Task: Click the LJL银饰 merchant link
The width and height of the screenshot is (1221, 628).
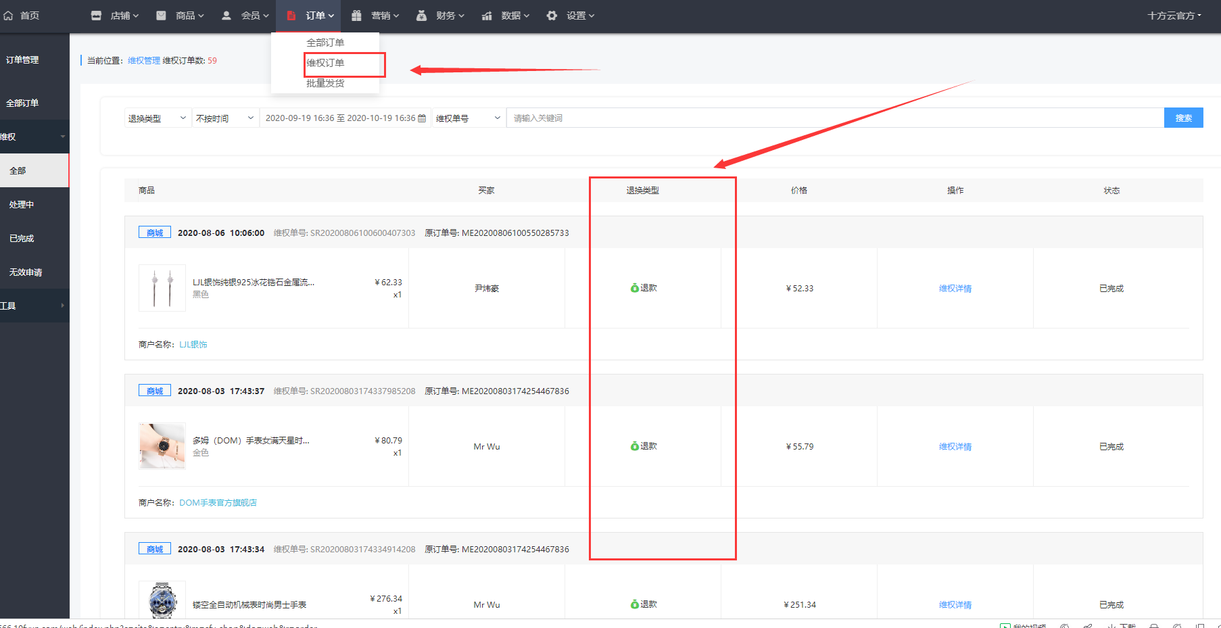Action: point(193,345)
